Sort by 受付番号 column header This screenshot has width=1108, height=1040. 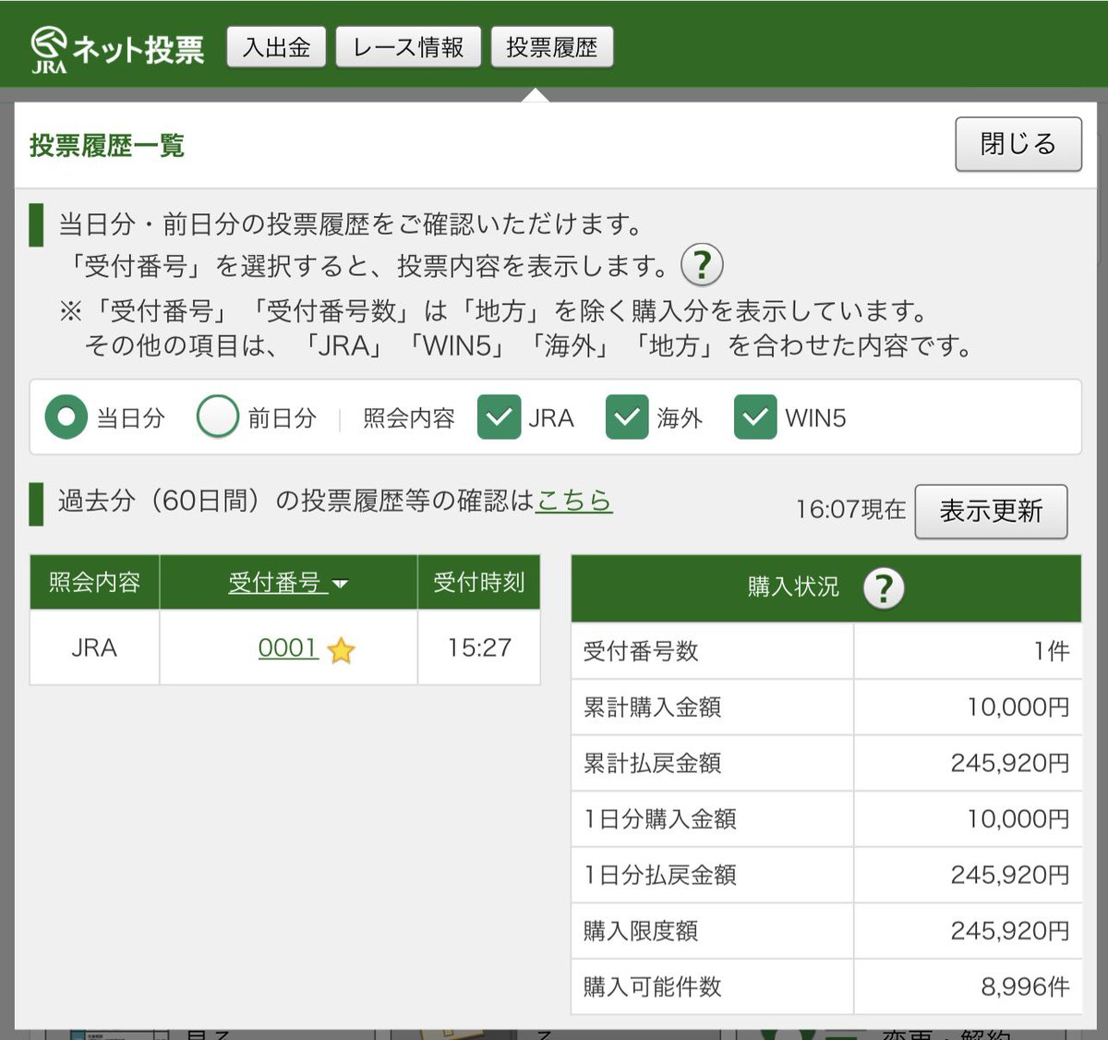point(288,583)
